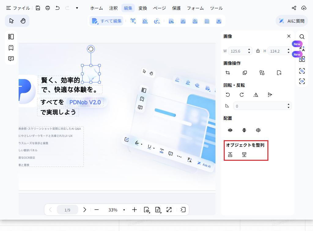The width and height of the screenshot is (313, 231).
Task: Increase width with the W stepper up arrow
Action: click(x=249, y=49)
